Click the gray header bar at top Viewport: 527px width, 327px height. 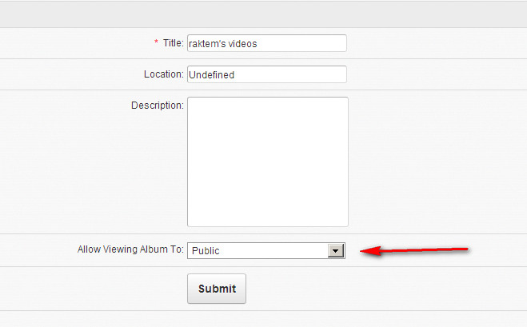point(263,14)
